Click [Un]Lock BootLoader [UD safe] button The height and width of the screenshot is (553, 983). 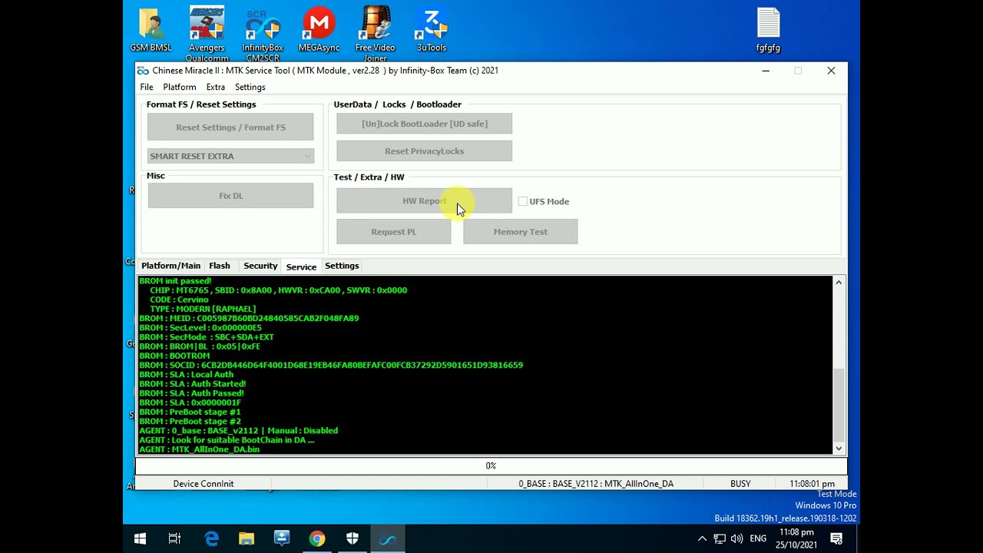click(x=424, y=124)
